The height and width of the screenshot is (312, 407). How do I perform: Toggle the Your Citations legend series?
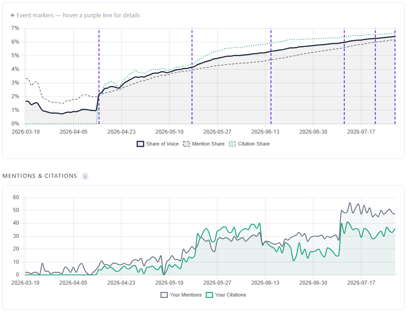coord(226,295)
